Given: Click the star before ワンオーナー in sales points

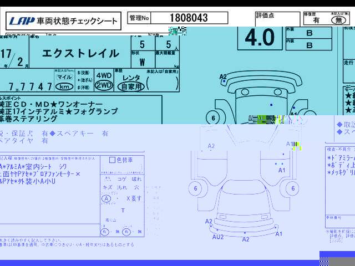Looking at the screenshot, I should point(54,104).
